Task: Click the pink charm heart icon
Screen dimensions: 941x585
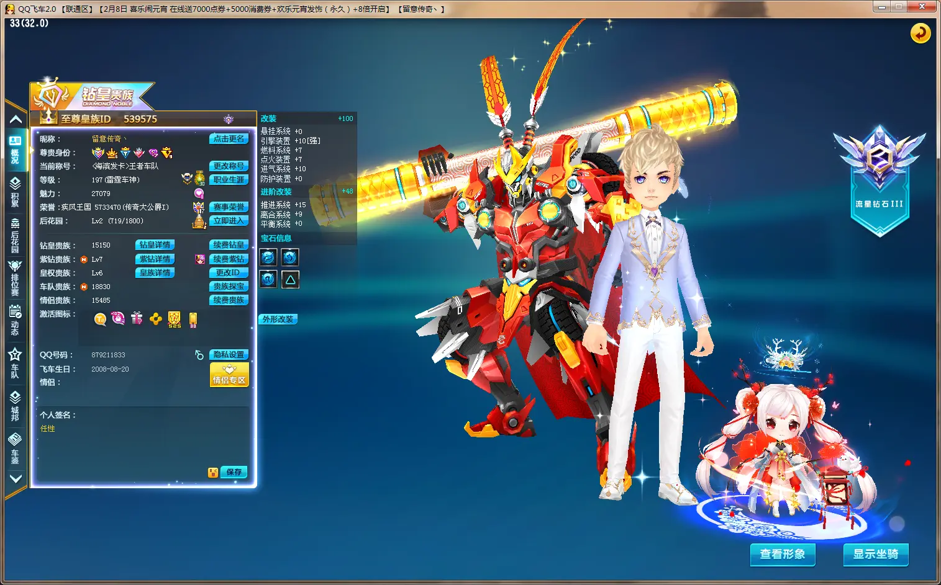Action: (x=199, y=194)
